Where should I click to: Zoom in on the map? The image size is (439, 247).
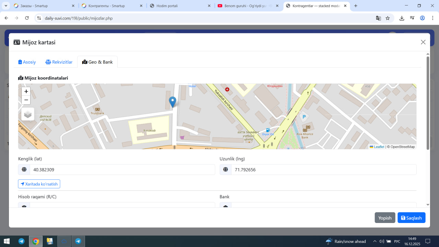coord(26,92)
